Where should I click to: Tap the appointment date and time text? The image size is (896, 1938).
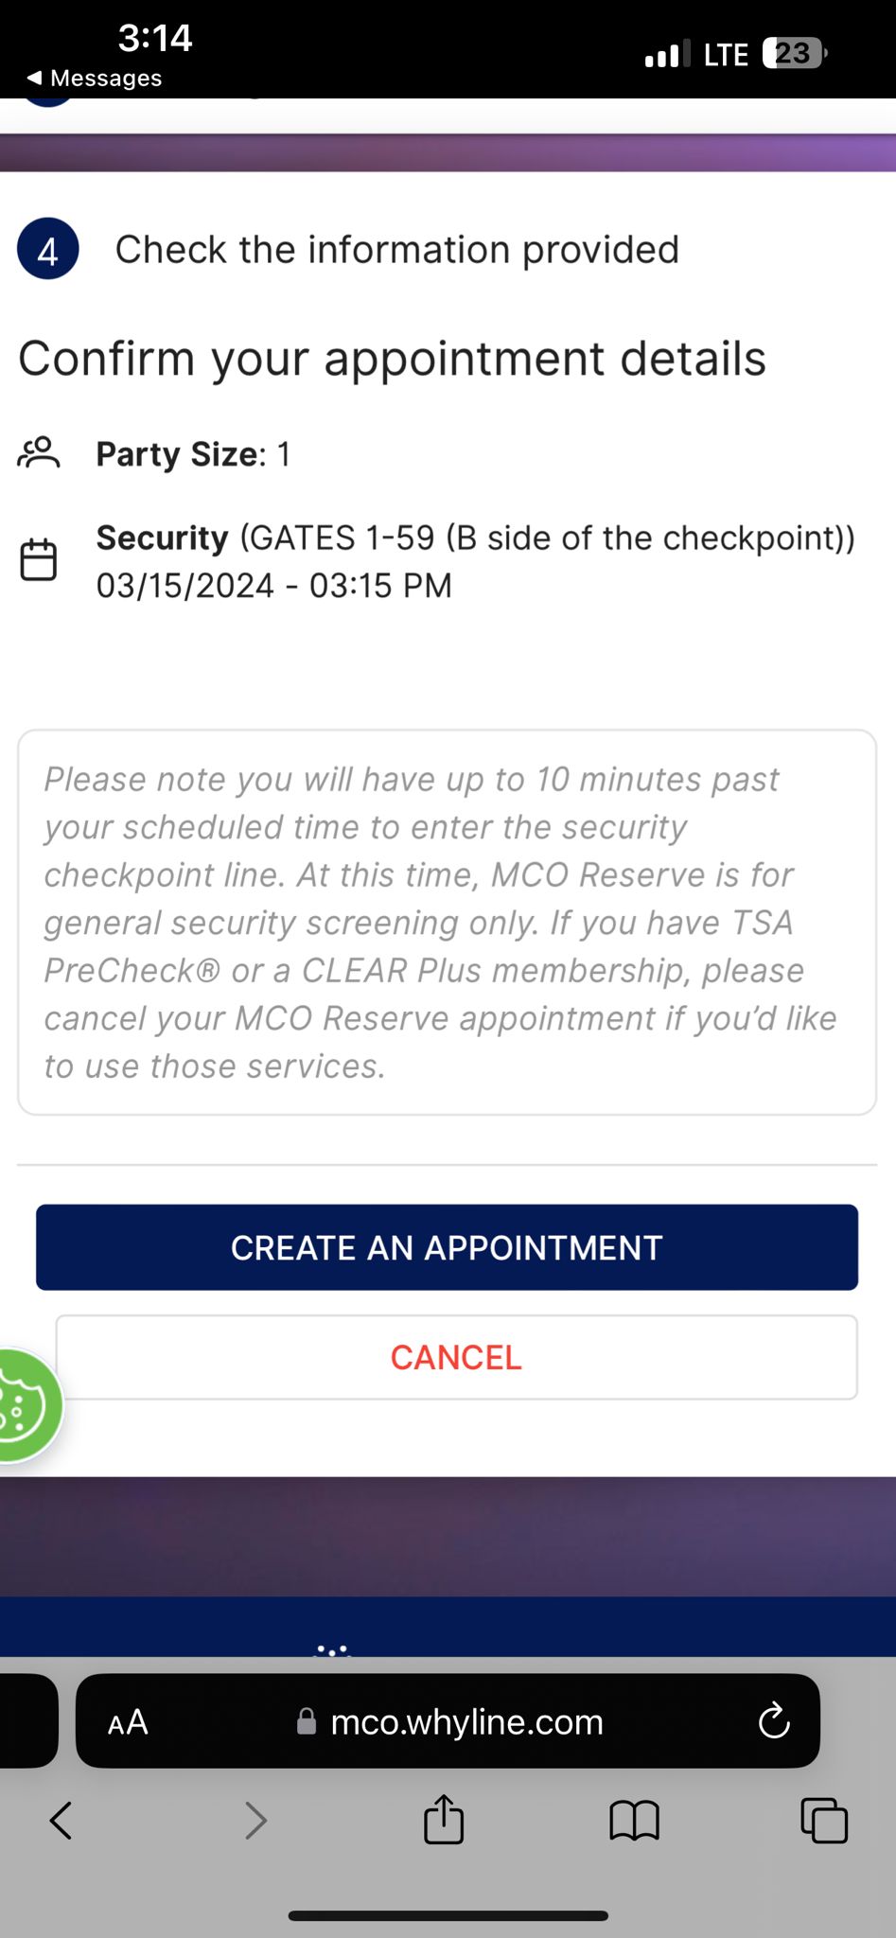pos(274,586)
